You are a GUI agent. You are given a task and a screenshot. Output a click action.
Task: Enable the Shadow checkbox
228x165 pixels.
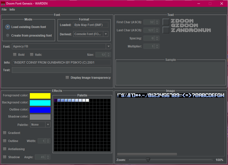(5, 157)
